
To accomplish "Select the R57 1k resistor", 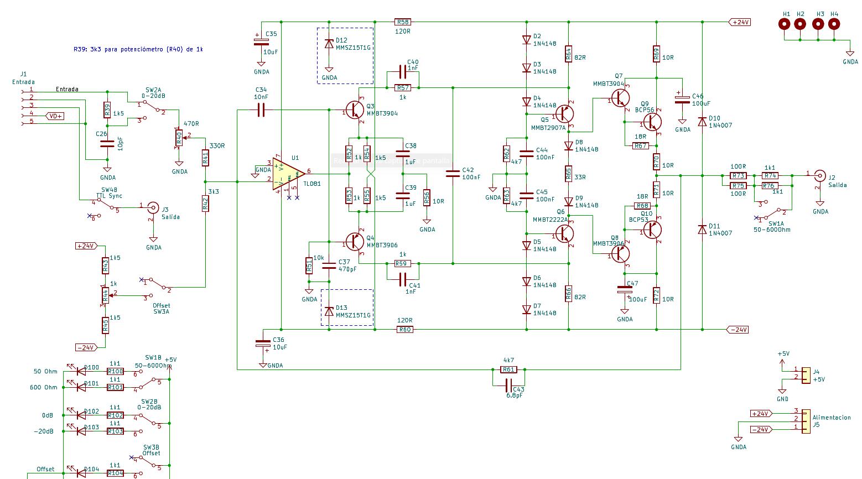I will [x=403, y=87].
